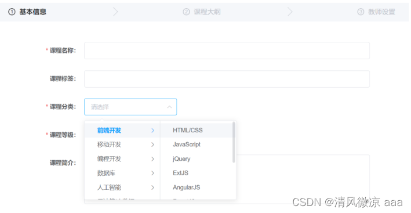Viewport: 411px width, 213px height.
Task: Expand 前端开发 chevron arrow
Action: (x=152, y=131)
